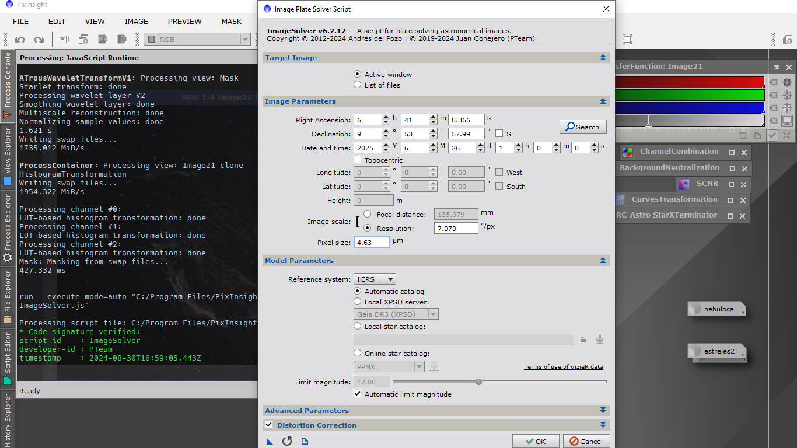Open the History Explorer side tab

point(8,419)
